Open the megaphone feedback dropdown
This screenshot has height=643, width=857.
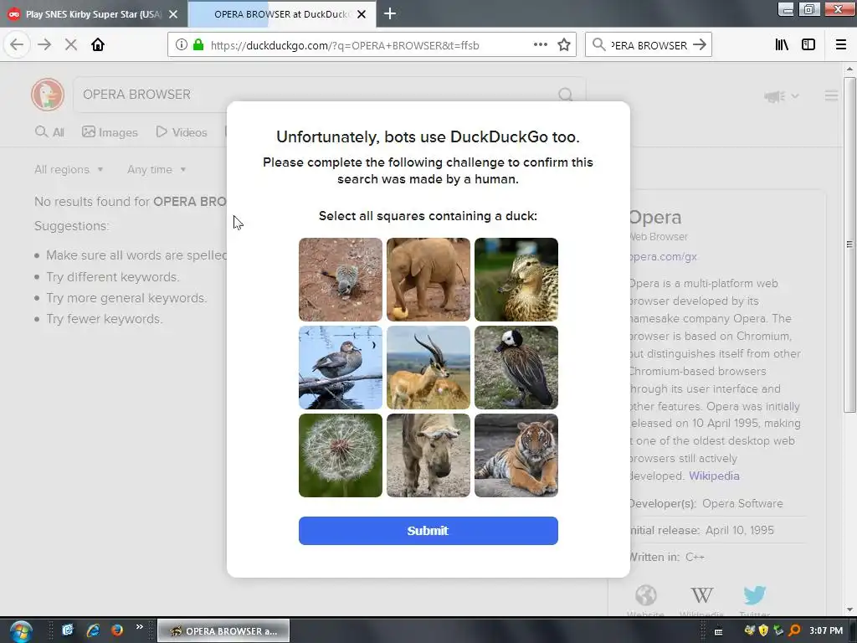781,96
